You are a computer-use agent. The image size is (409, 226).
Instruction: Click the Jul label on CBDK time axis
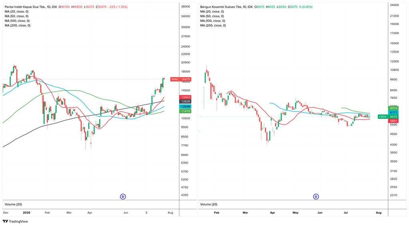(345, 213)
